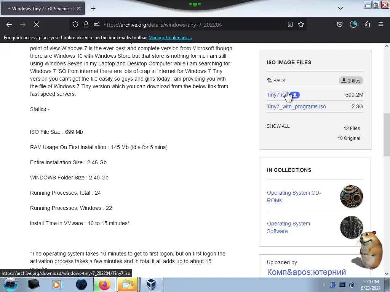Open the Firefox account profile icon
This screenshot has height=292, width=390.
pos(353,24)
